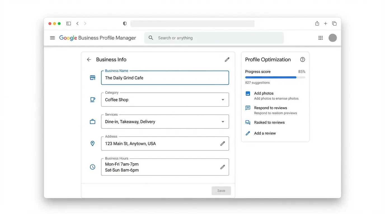This screenshot has height=214, width=385.
Task: Click the bag icon beside Services
Action: coord(92,121)
